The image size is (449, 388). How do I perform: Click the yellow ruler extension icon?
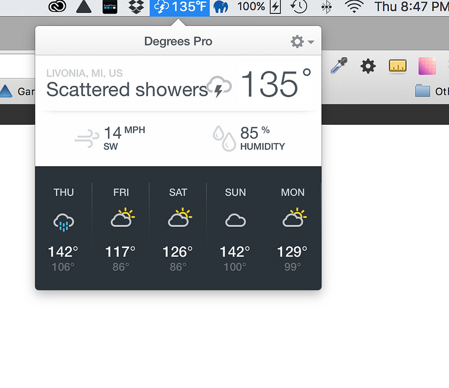[x=397, y=66]
